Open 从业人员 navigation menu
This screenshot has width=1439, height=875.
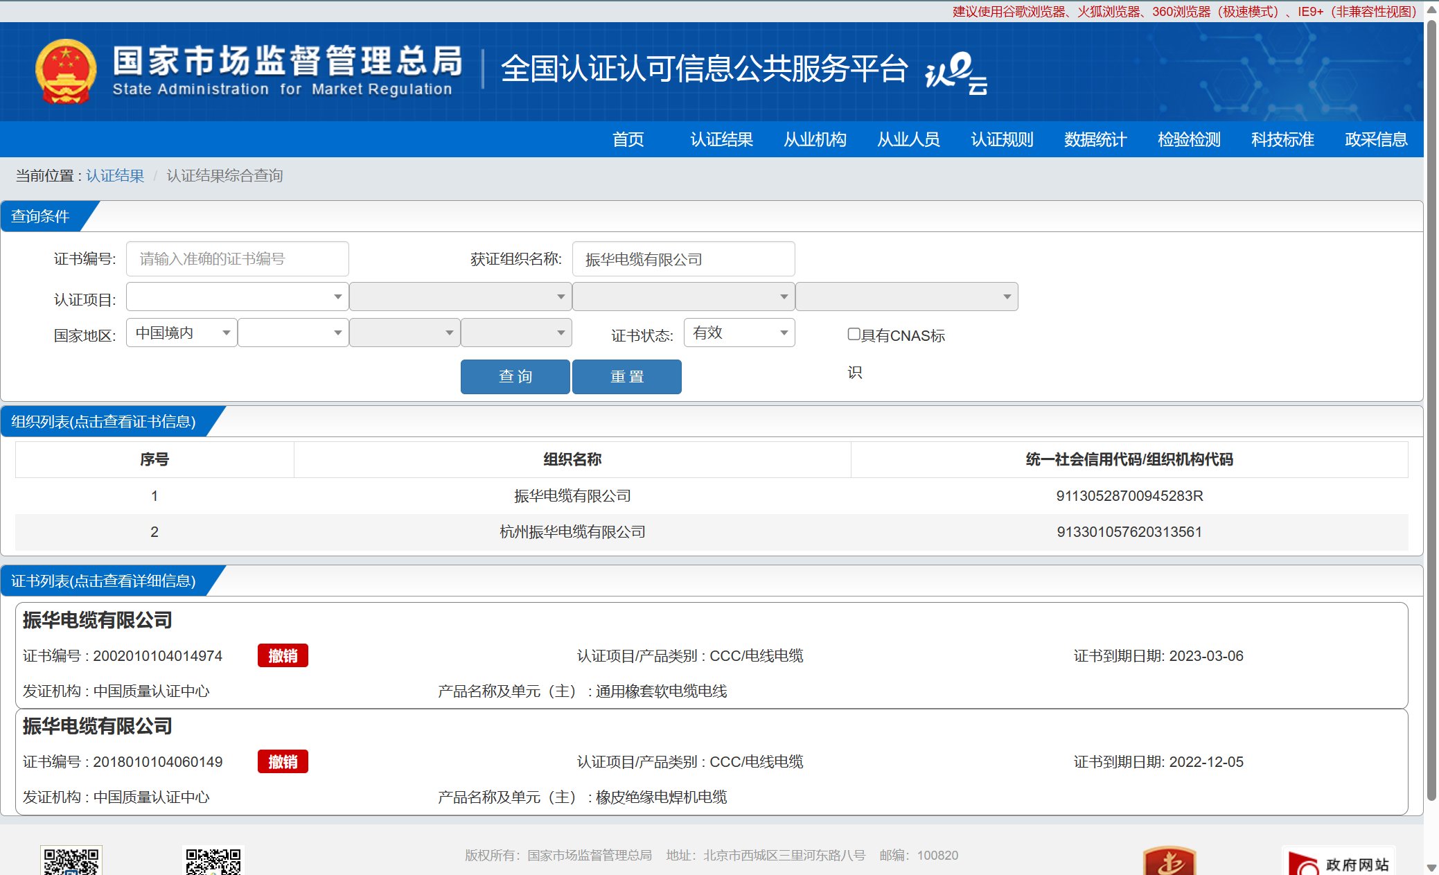click(x=908, y=139)
